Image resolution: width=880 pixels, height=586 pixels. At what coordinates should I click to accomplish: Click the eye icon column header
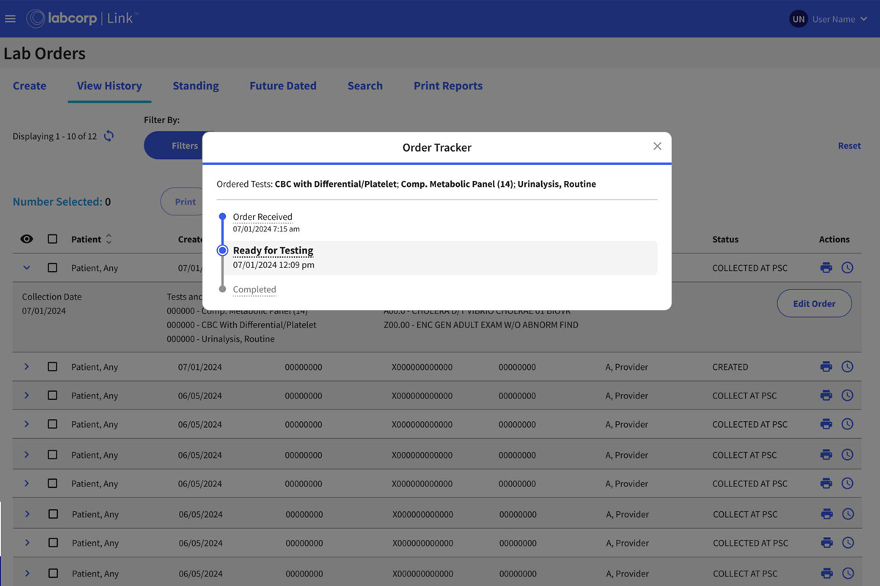(x=26, y=239)
